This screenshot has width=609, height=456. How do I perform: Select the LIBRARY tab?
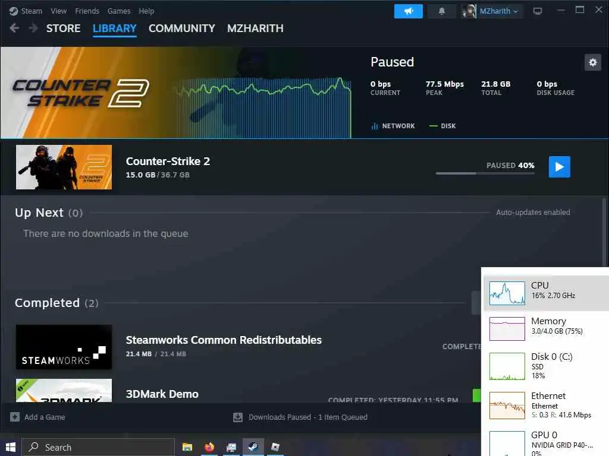coord(115,28)
